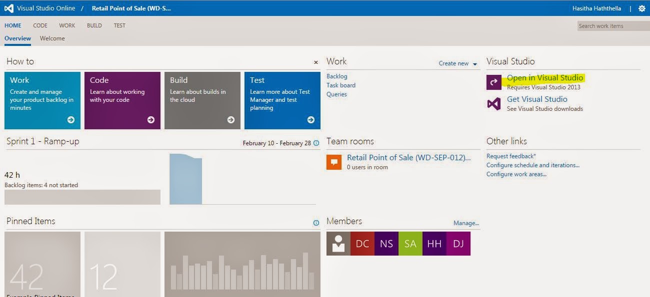
Task: Switch to the Welcome tab
Action: 52,38
